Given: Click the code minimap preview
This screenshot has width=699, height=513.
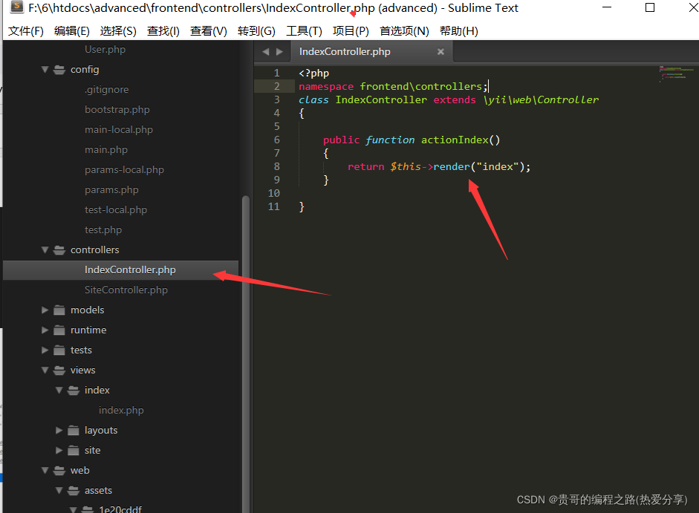Looking at the screenshot, I should tap(676, 73).
